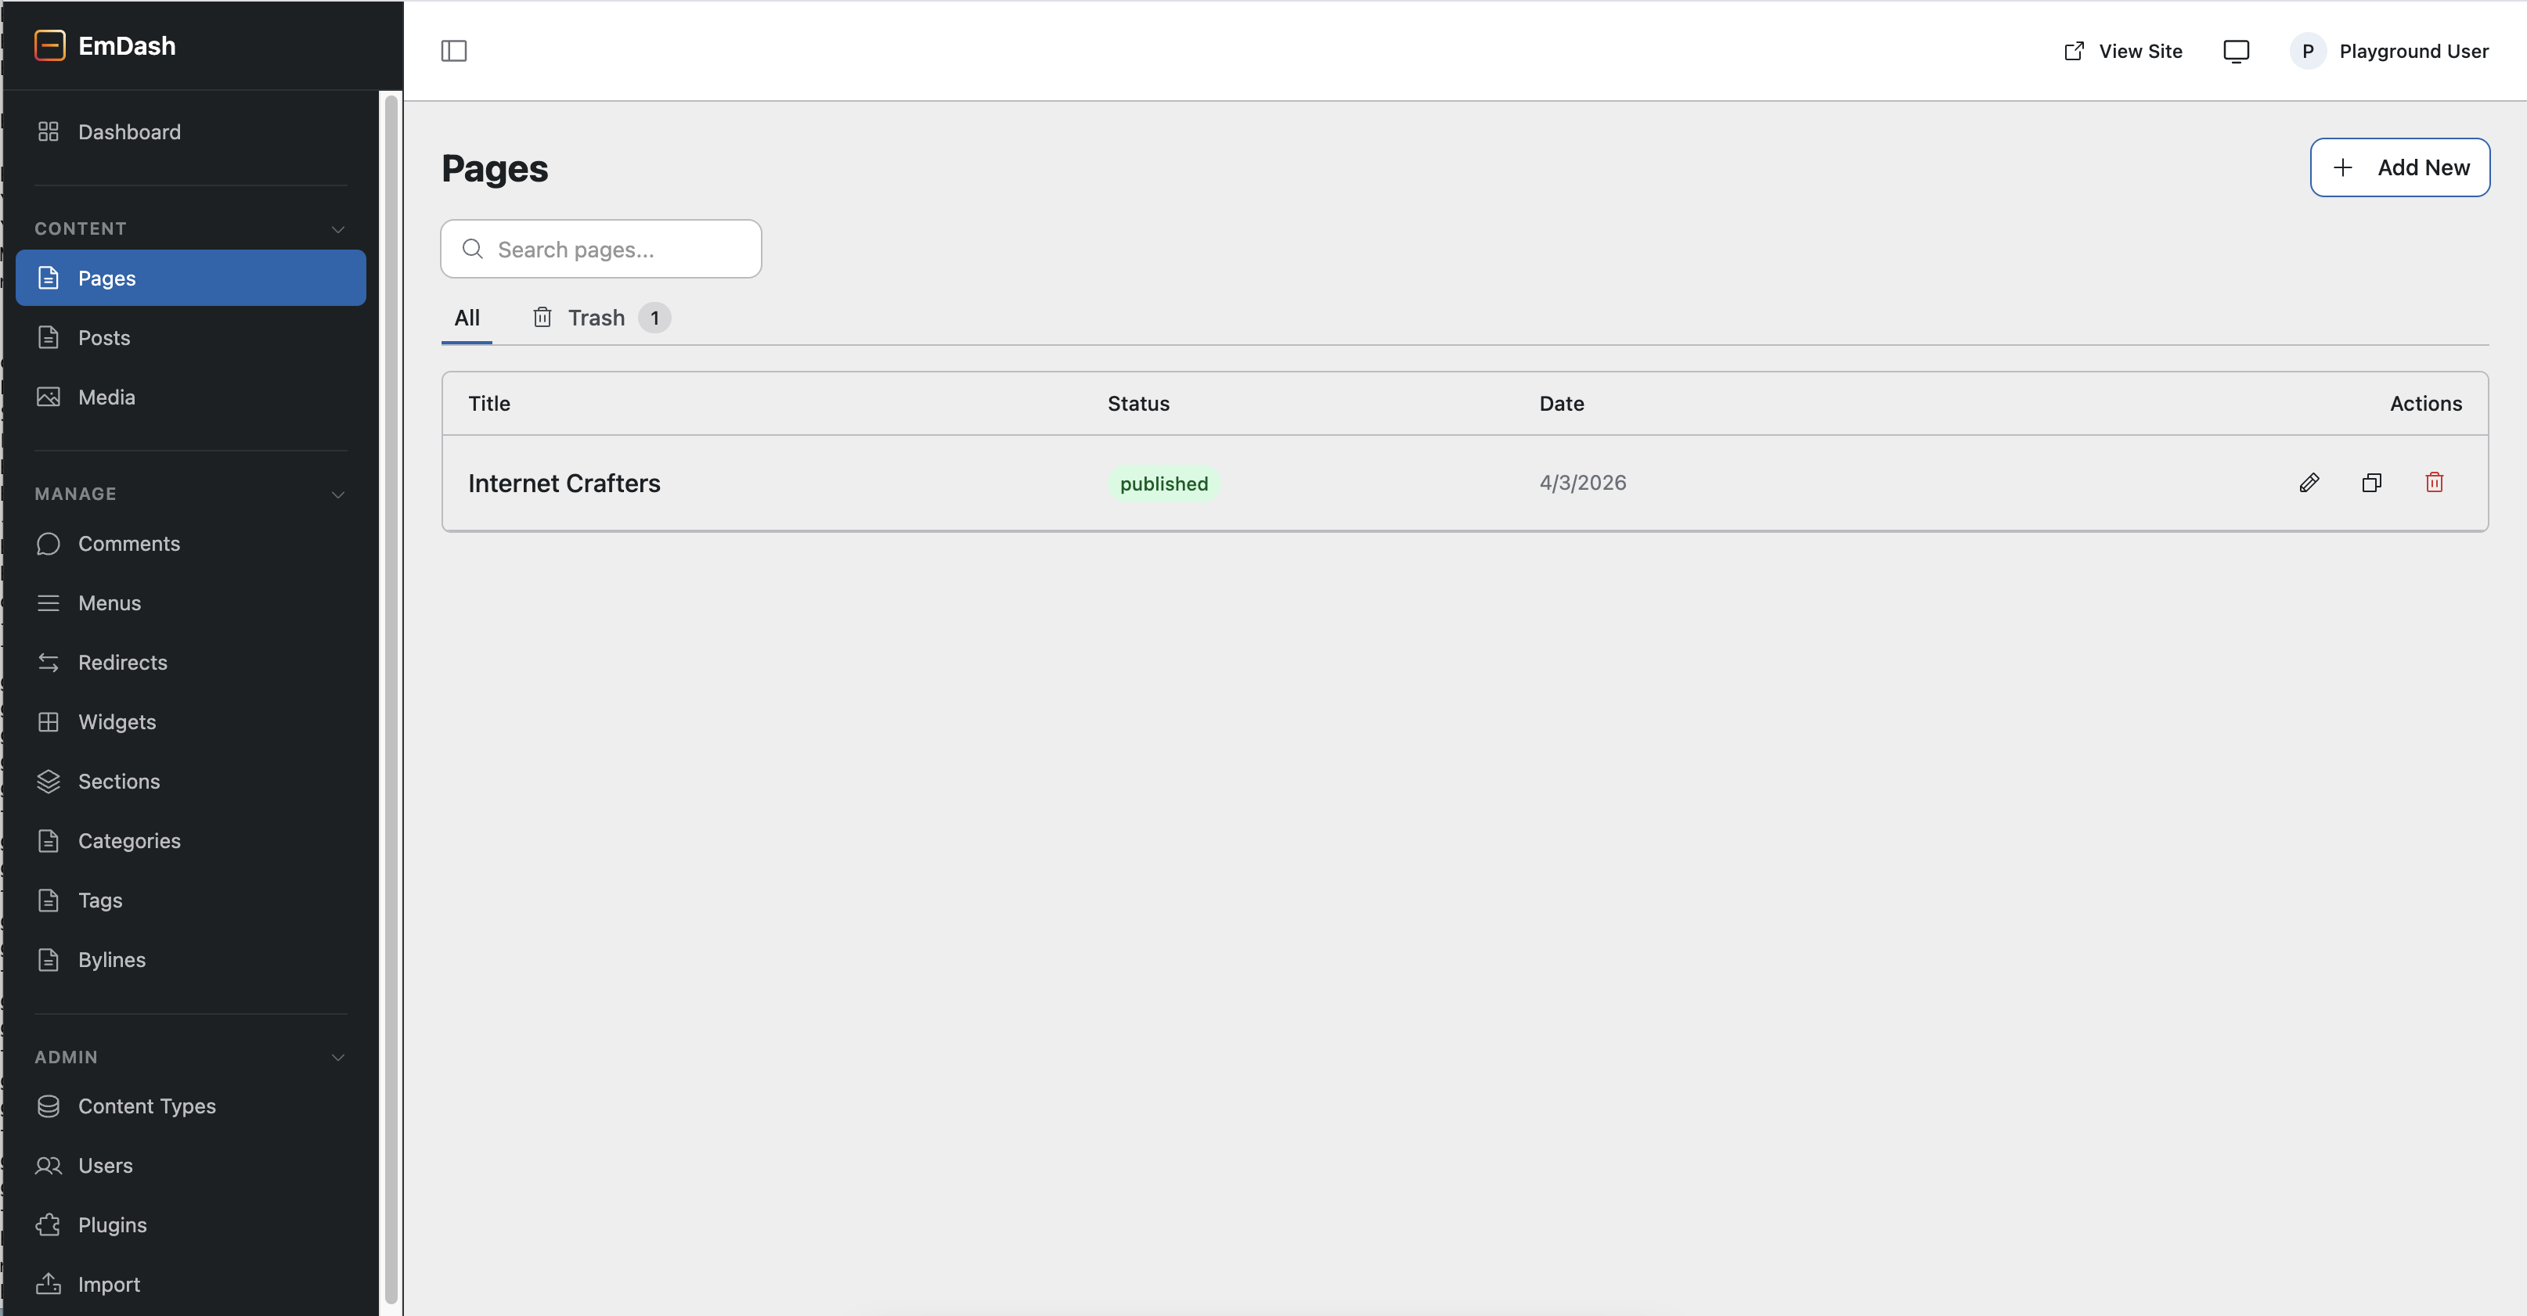
Task: Collapse the MANAGE section
Action: coord(337,493)
